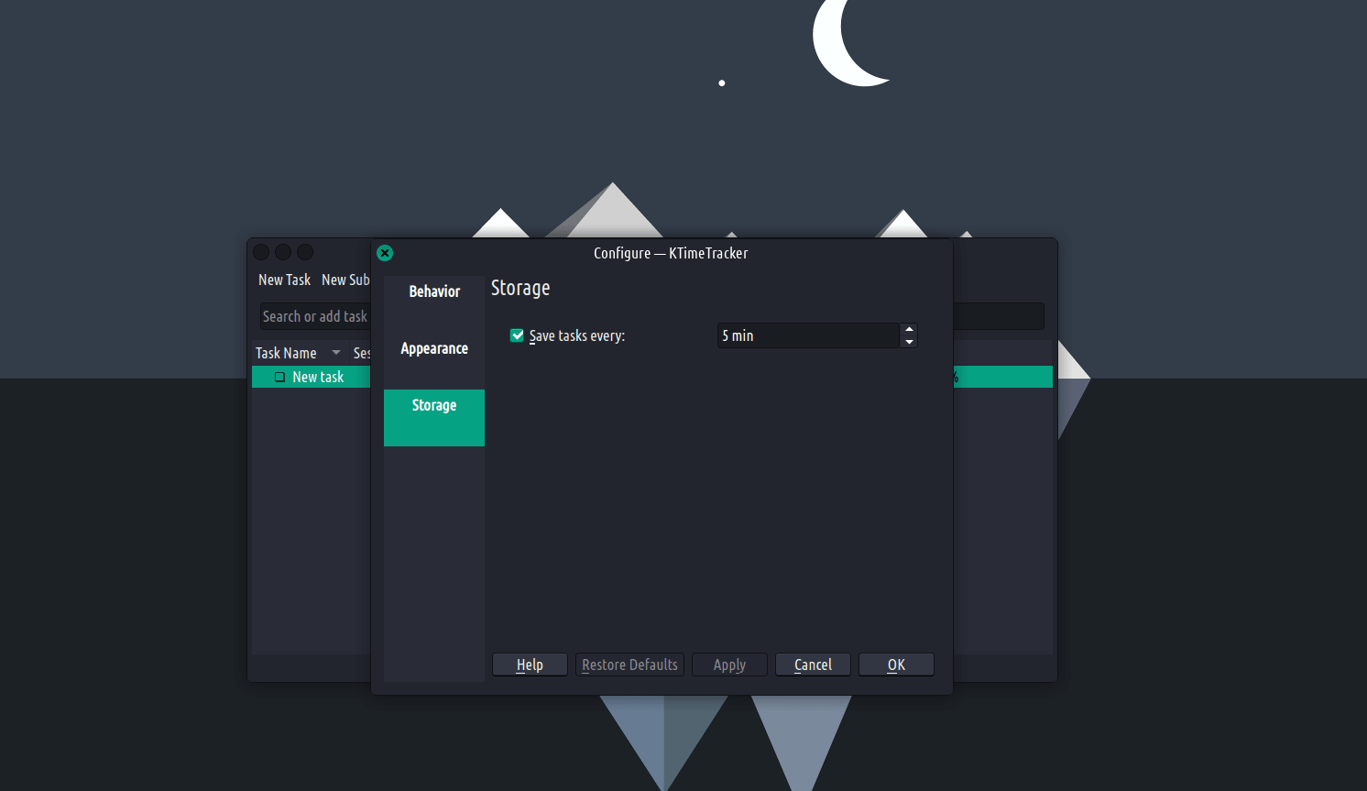Select the New task row label

318,377
